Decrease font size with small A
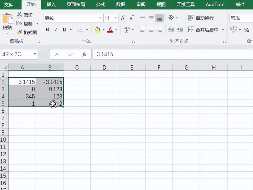The image size is (253, 190). [131, 18]
